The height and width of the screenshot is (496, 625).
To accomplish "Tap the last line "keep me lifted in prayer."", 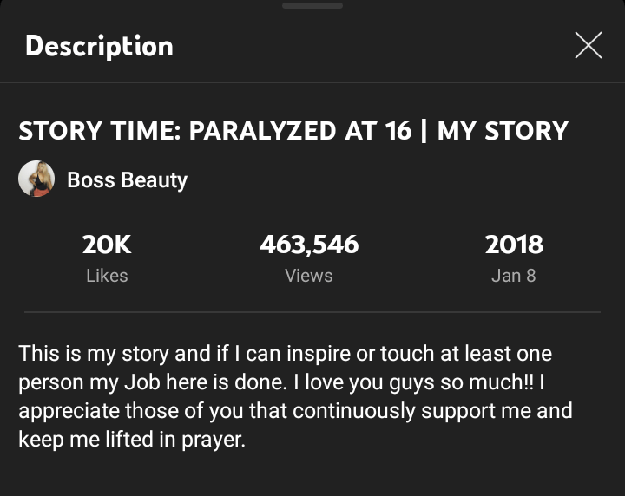I will point(132,439).
